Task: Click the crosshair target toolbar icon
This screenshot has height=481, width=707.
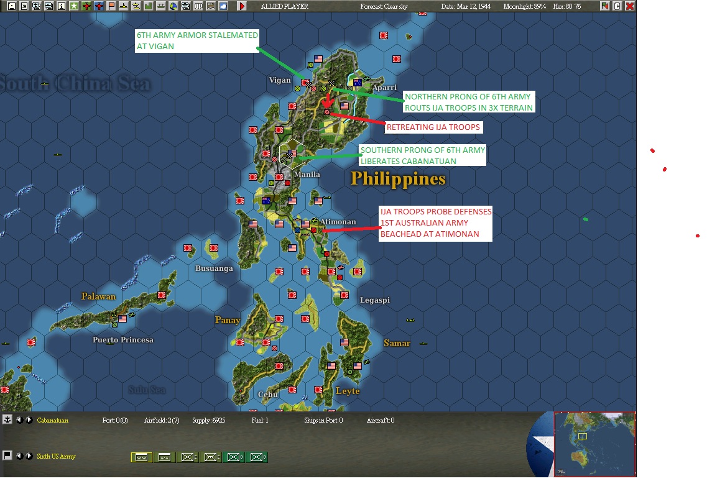Action: (185, 6)
